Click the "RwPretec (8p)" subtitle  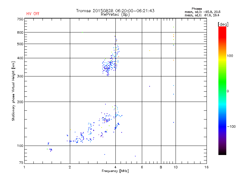coord(115,15)
